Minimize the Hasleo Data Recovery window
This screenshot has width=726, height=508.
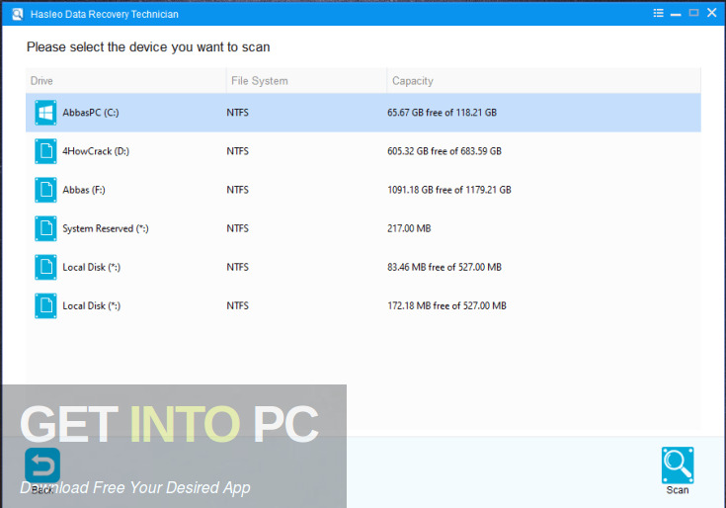point(676,14)
